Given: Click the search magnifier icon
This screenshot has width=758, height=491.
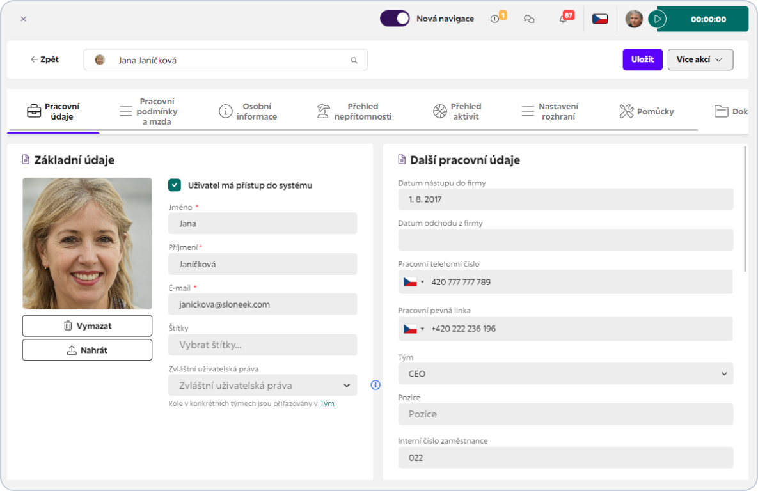Looking at the screenshot, I should pos(354,60).
